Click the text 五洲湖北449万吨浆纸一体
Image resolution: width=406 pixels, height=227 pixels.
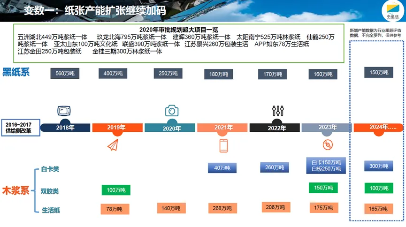(53, 37)
